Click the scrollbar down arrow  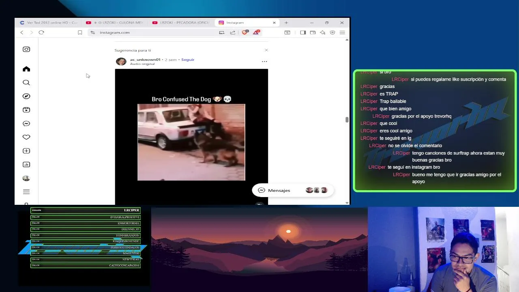point(347,202)
